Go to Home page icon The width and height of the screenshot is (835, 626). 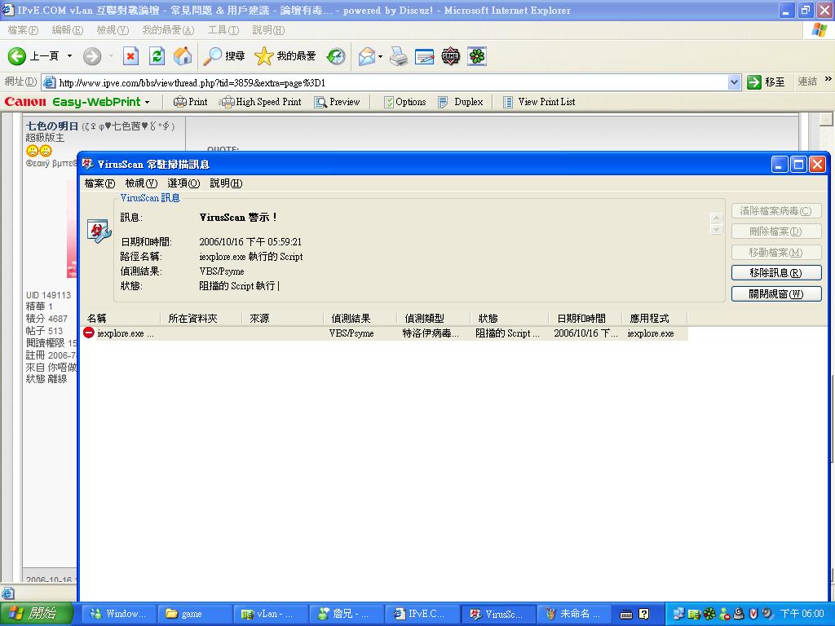(x=183, y=56)
